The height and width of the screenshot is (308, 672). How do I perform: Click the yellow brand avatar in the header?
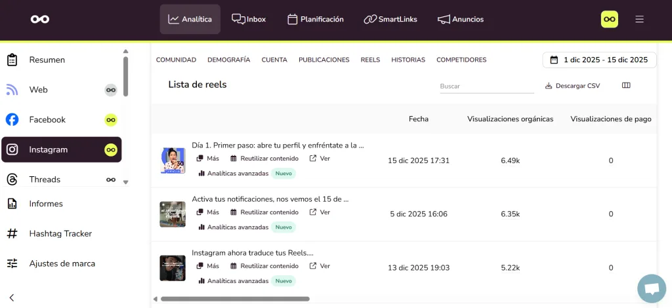coord(610,19)
